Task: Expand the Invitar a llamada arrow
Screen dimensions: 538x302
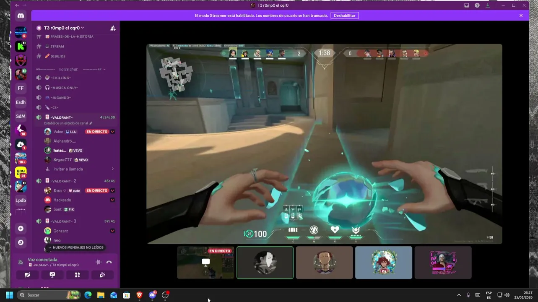Action: point(112,169)
